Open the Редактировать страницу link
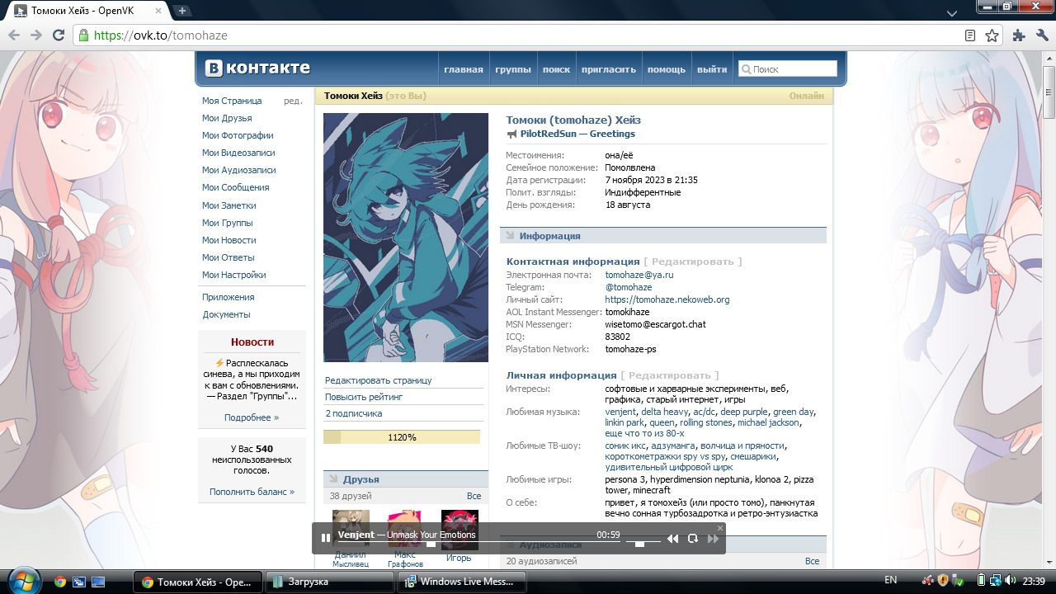This screenshot has height=594, width=1056. click(x=378, y=380)
